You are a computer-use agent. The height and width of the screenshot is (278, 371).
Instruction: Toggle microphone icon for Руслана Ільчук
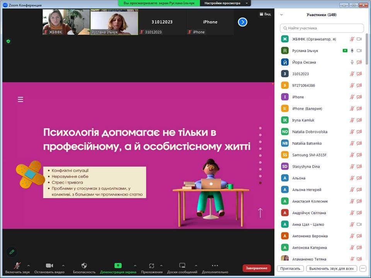pos(352,51)
